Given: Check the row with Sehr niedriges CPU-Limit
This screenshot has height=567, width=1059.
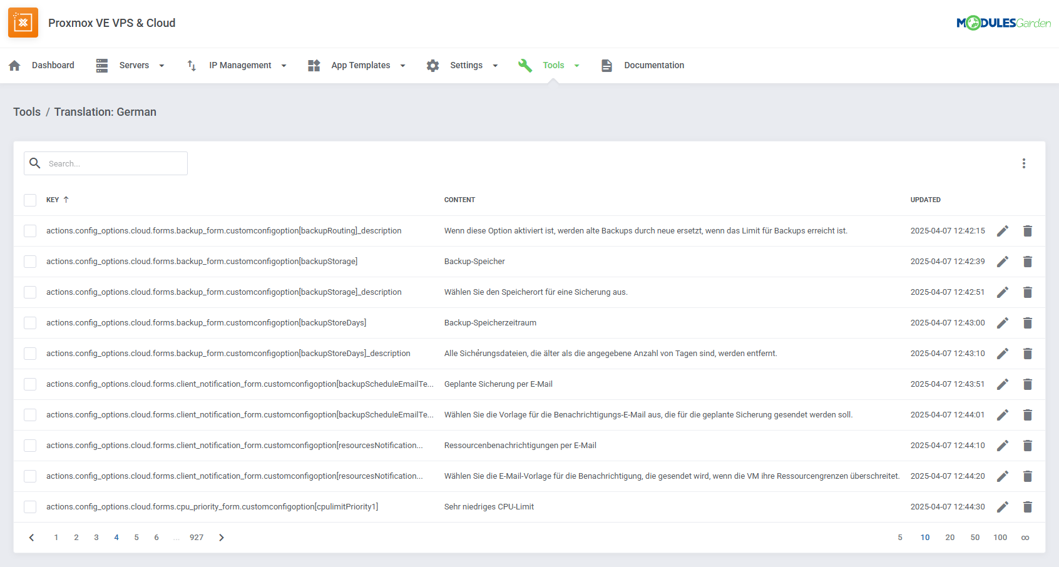Looking at the screenshot, I should [x=29, y=507].
